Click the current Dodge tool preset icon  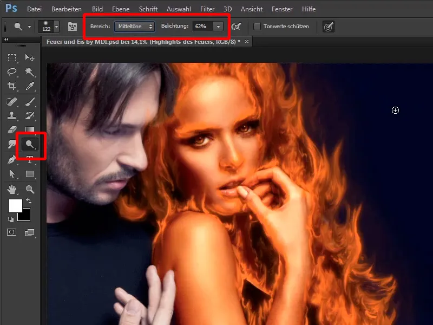tap(18, 27)
